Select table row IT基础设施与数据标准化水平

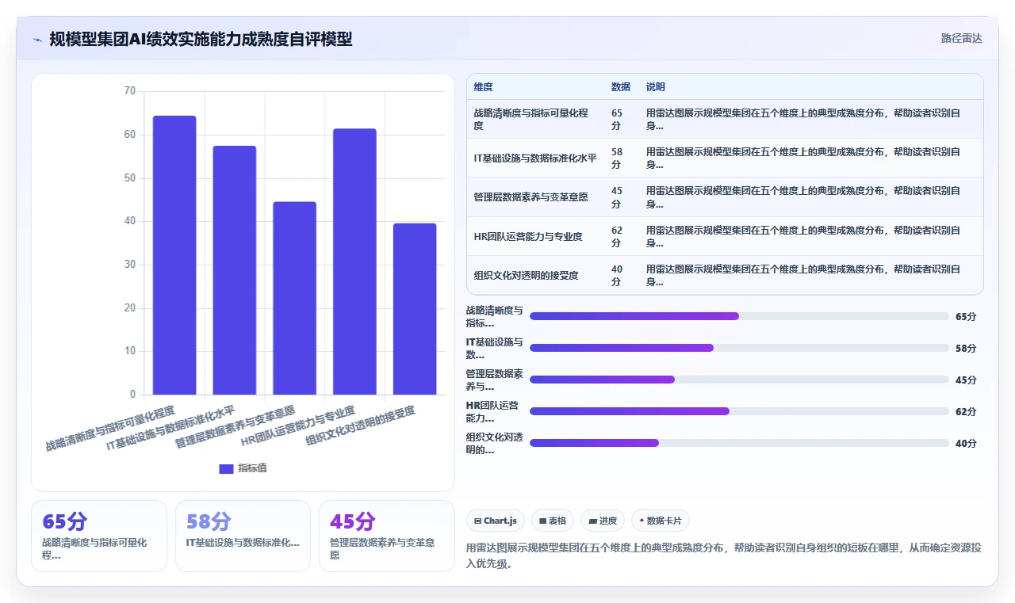725,158
